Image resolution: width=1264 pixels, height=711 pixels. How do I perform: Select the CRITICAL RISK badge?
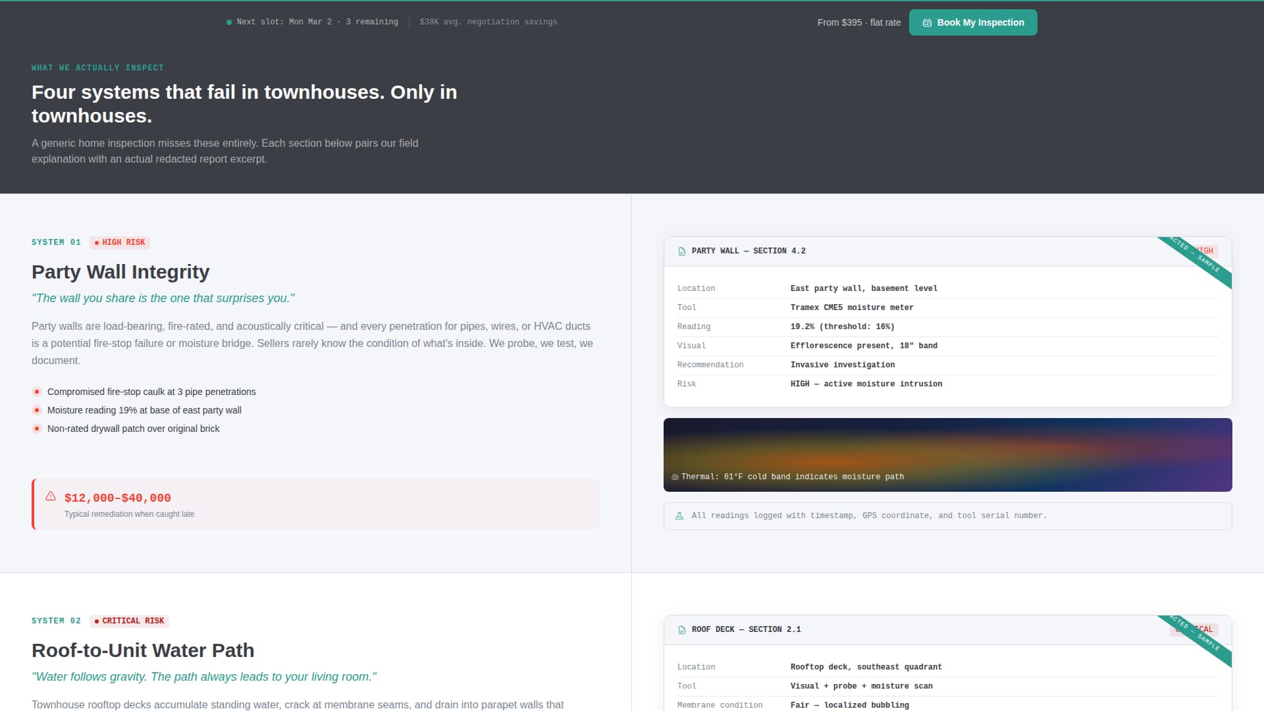tap(129, 620)
